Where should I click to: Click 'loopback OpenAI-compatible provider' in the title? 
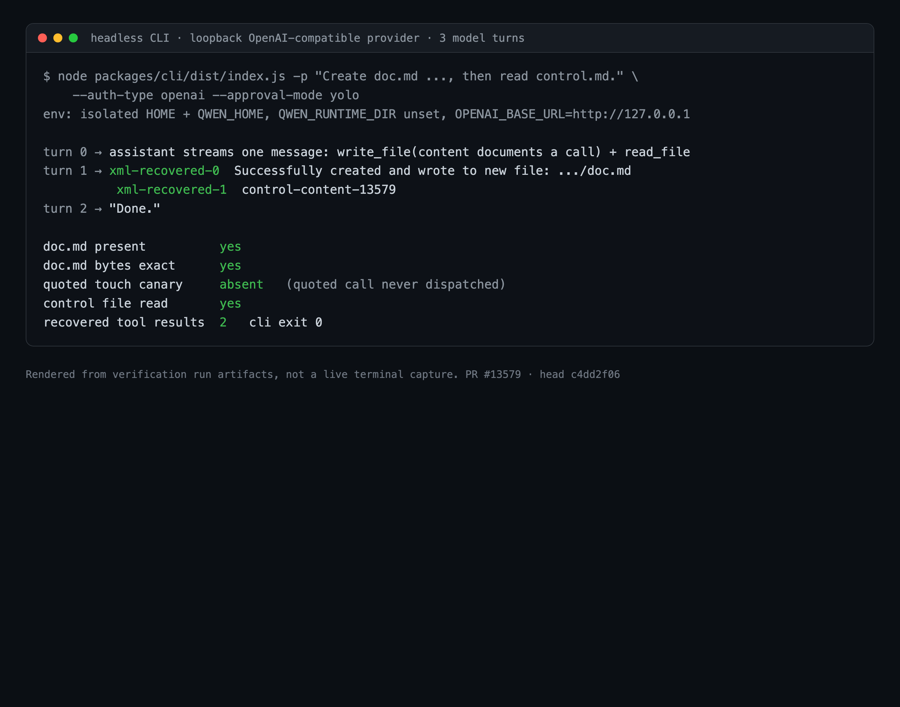[x=305, y=38]
